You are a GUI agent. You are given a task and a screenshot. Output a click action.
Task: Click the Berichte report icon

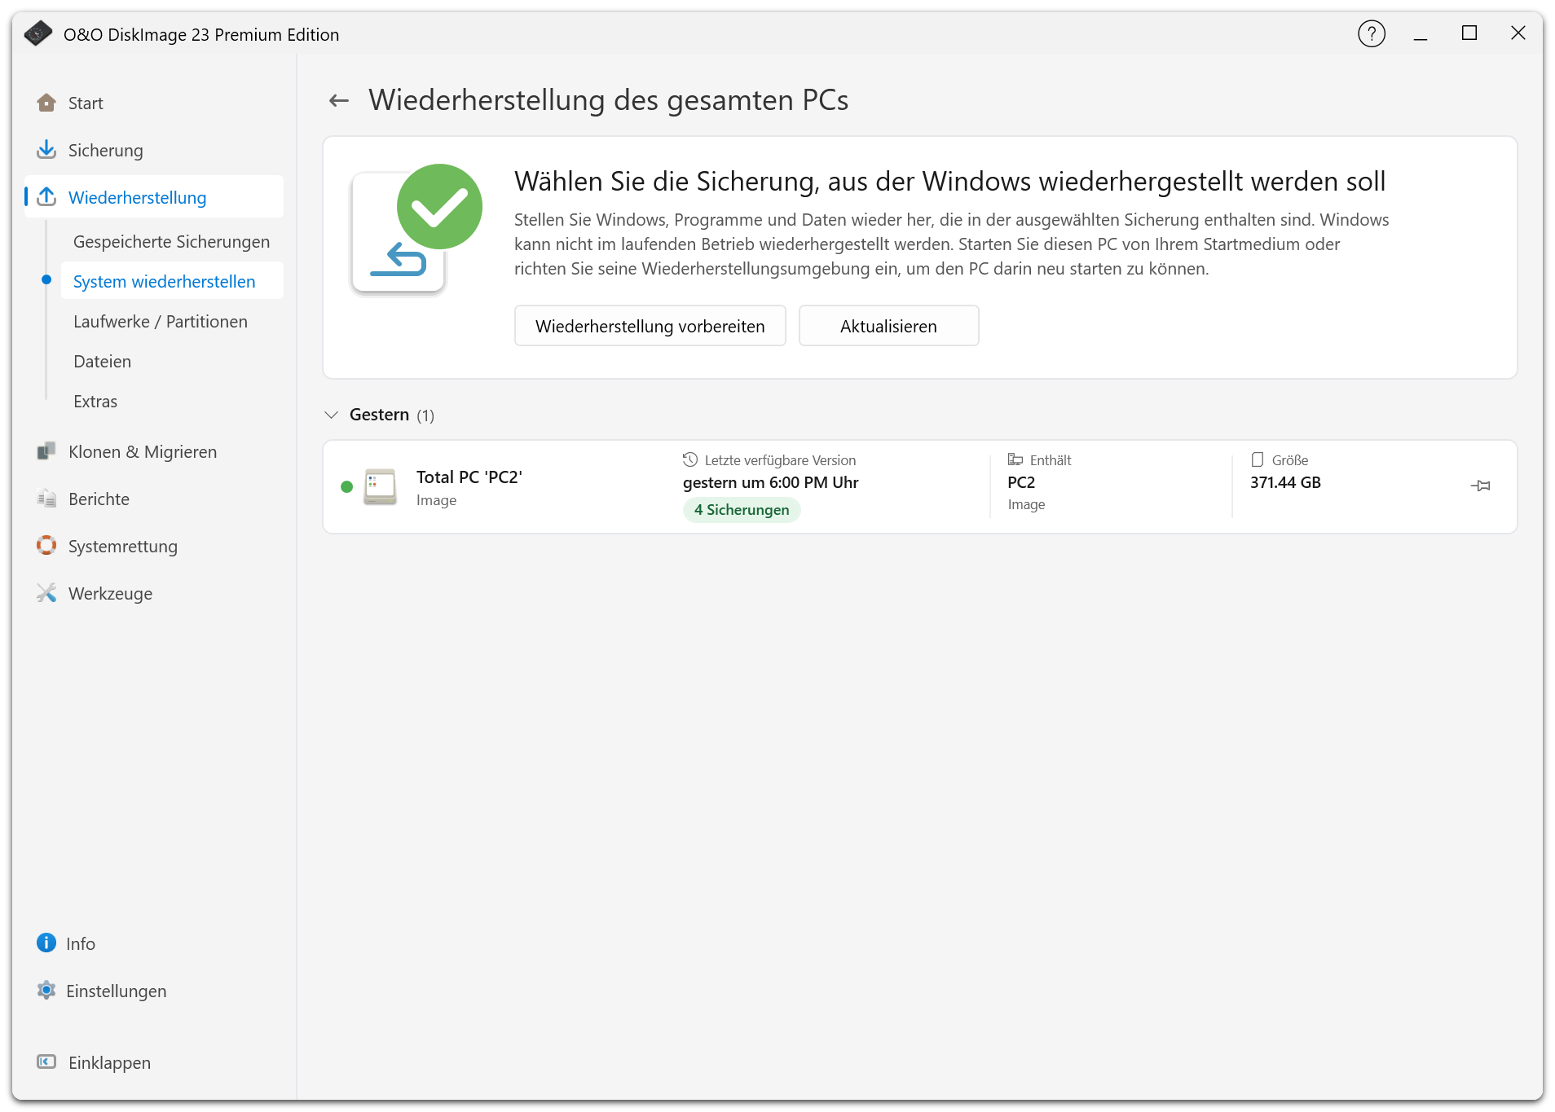click(x=46, y=499)
